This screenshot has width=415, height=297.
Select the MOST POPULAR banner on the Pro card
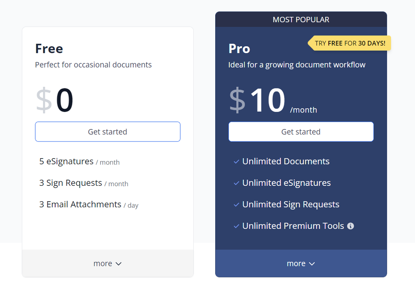tap(301, 19)
